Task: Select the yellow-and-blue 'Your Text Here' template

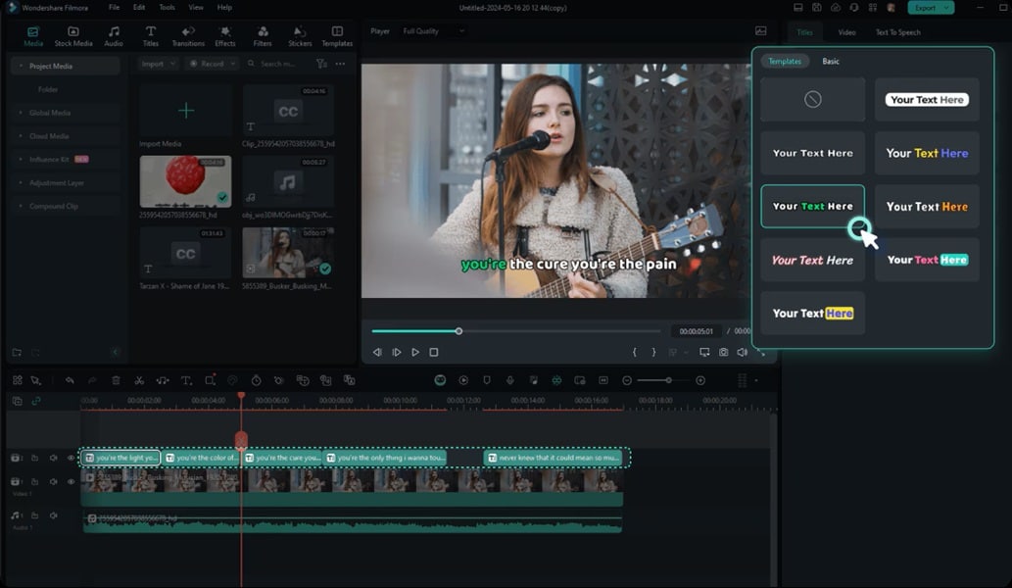Action: [x=927, y=153]
